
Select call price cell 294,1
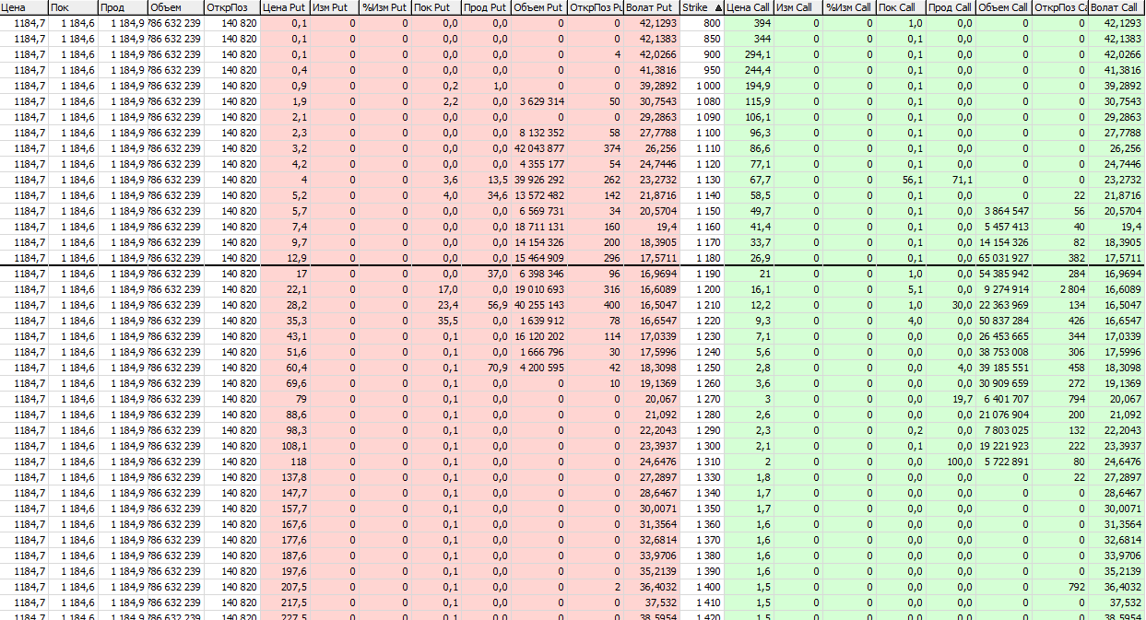749,54
